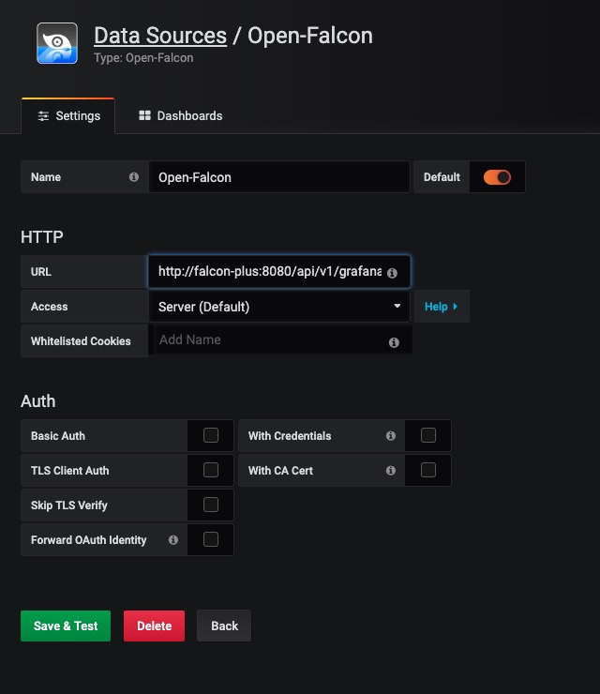600x694 pixels.
Task: Click the Forward OAuth Identity info icon
Action: click(173, 540)
